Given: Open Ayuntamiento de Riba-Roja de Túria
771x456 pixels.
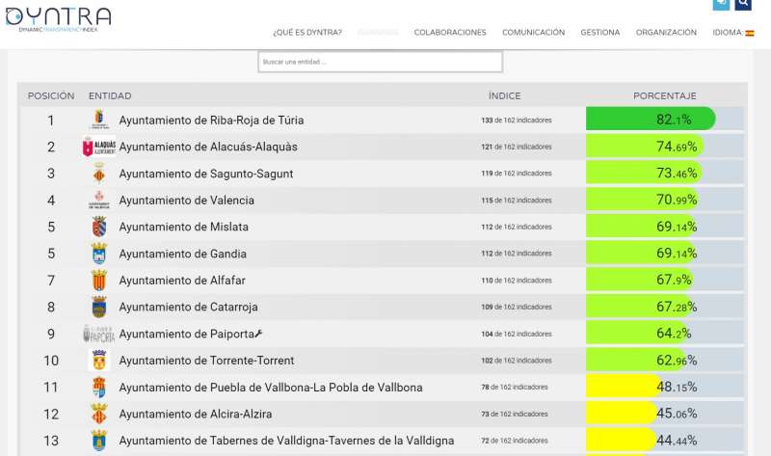Looking at the screenshot, I should point(211,121).
